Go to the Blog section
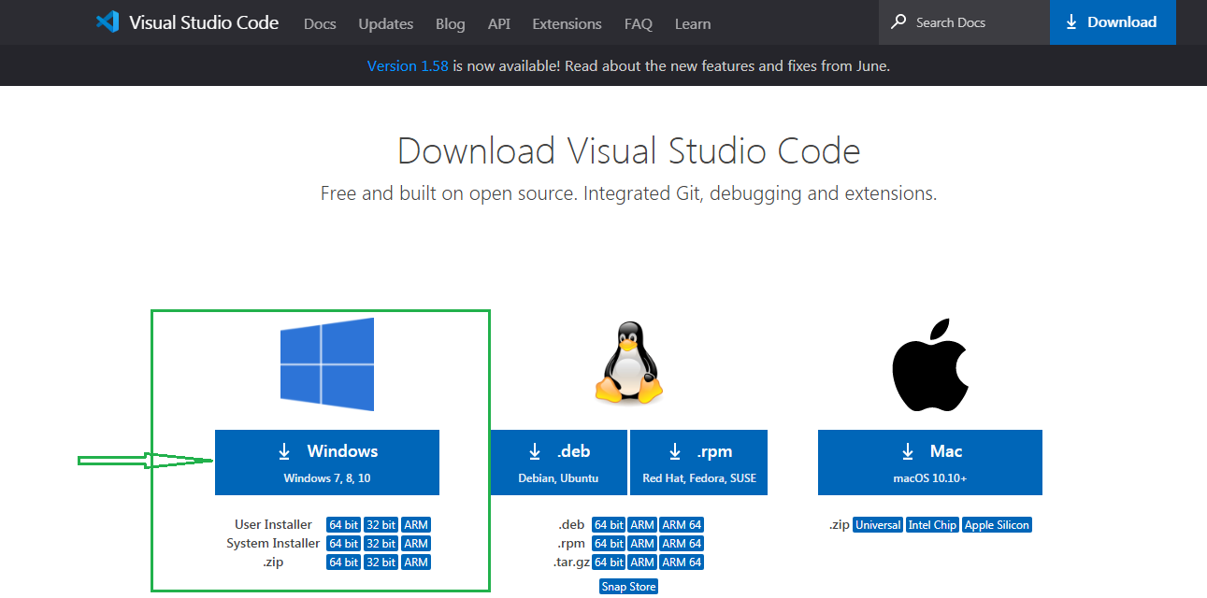Image resolution: width=1207 pixels, height=598 pixels. 450,23
